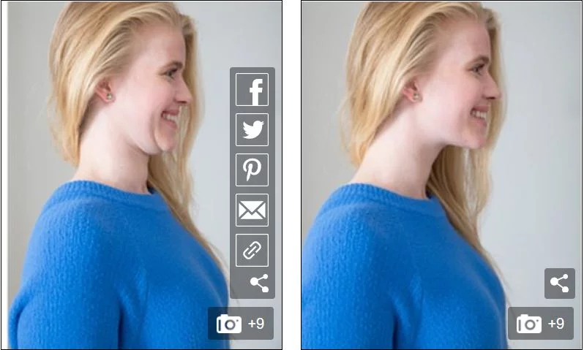
Task: Collapse the share panel on the left photo
Action: click(259, 284)
